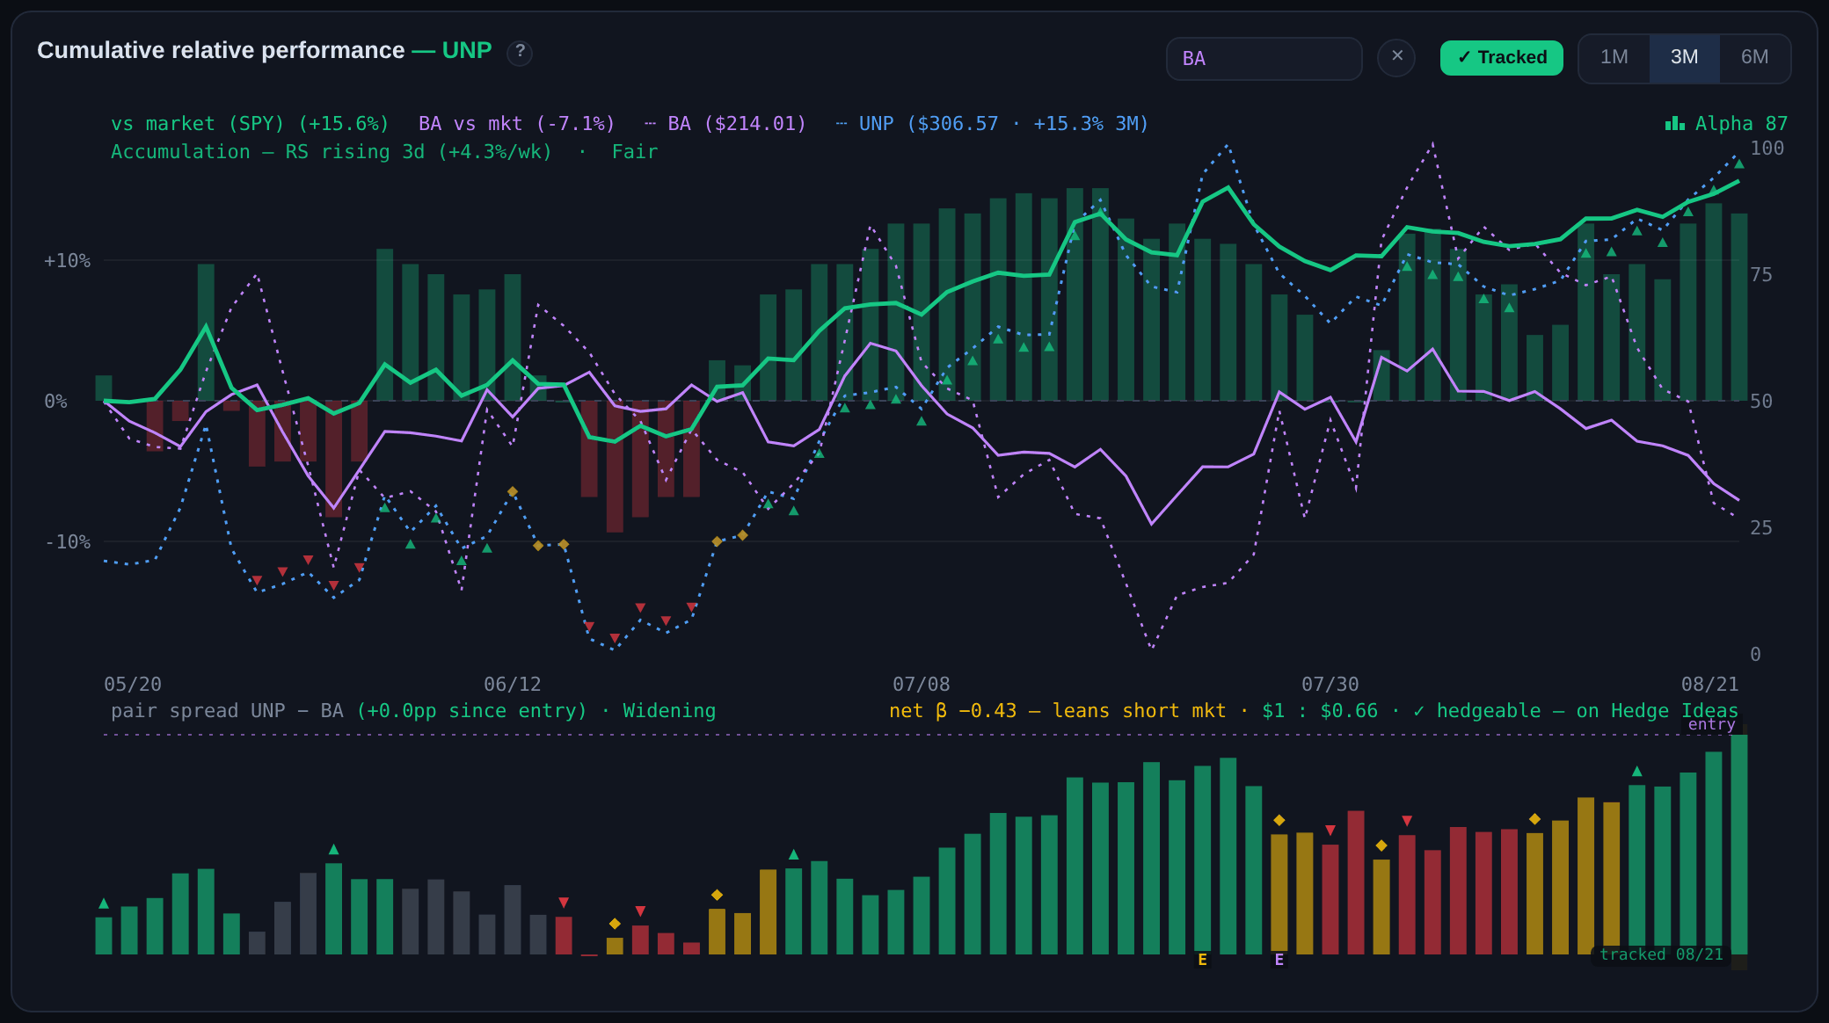
Task: Click the tracked 08/21 label
Action: tap(1661, 954)
